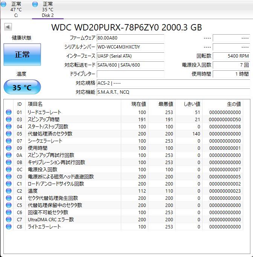Click the しきい値 column header
The height and width of the screenshot is (257, 253).
(189, 104)
